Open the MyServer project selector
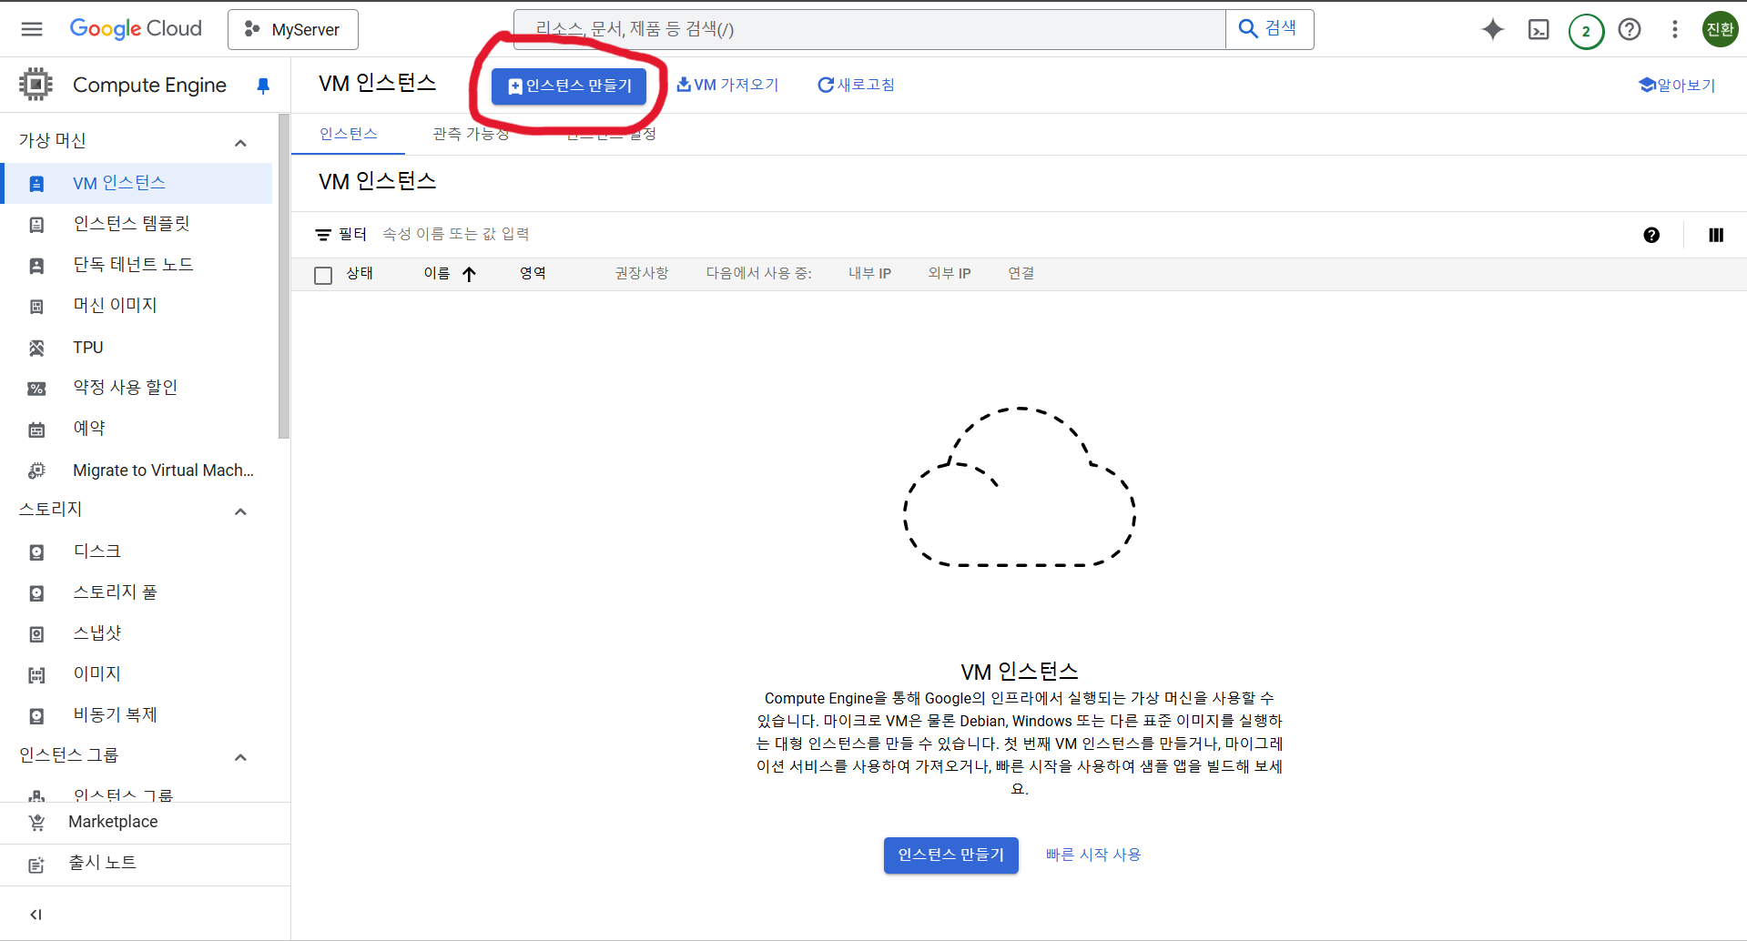1747x941 pixels. 293,29
